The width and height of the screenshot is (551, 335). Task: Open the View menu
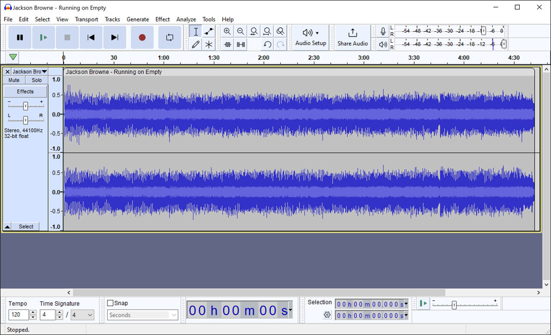pyautogui.click(x=62, y=19)
